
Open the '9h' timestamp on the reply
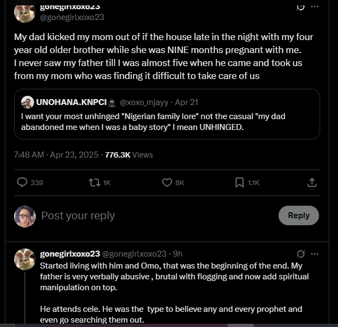point(177,253)
